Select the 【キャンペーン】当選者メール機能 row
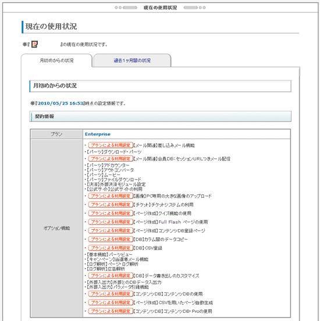The width and height of the screenshot is (320, 321). pos(117,259)
